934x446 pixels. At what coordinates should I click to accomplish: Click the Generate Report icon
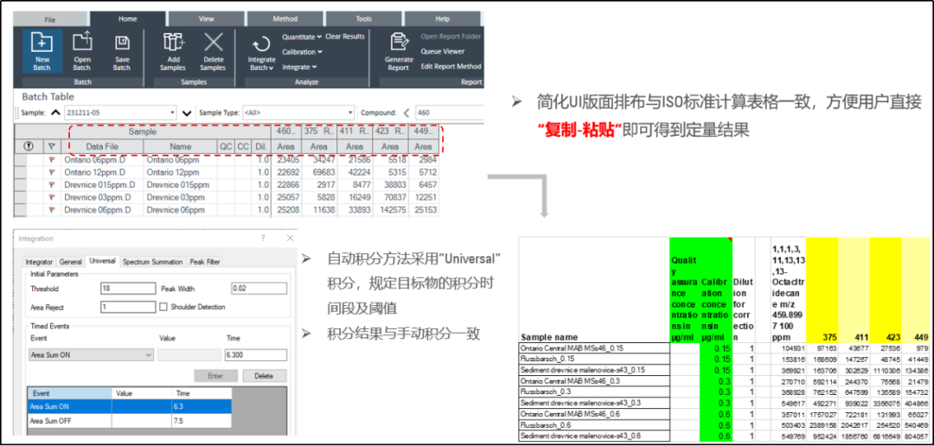(398, 43)
